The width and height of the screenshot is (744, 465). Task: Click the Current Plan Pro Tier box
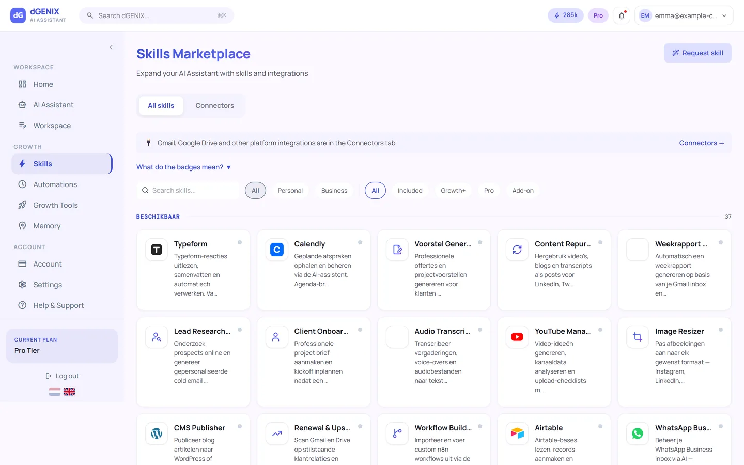62,346
